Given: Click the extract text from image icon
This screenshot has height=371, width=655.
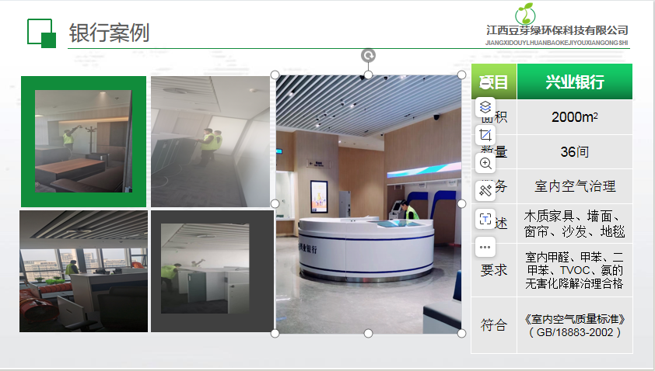Looking at the screenshot, I should pos(485,219).
